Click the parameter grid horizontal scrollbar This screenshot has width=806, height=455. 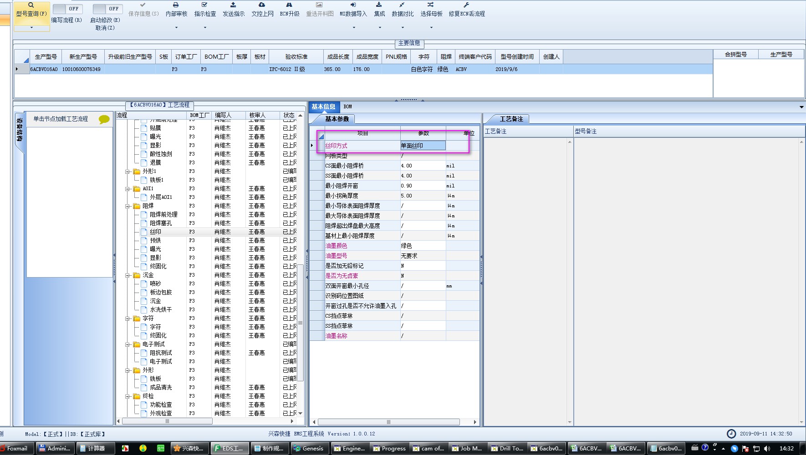coord(388,422)
